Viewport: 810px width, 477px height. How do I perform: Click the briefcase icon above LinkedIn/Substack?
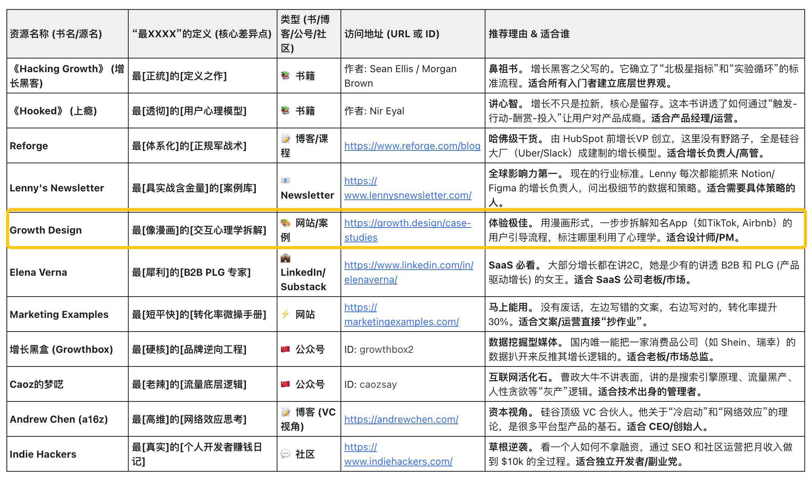285,258
